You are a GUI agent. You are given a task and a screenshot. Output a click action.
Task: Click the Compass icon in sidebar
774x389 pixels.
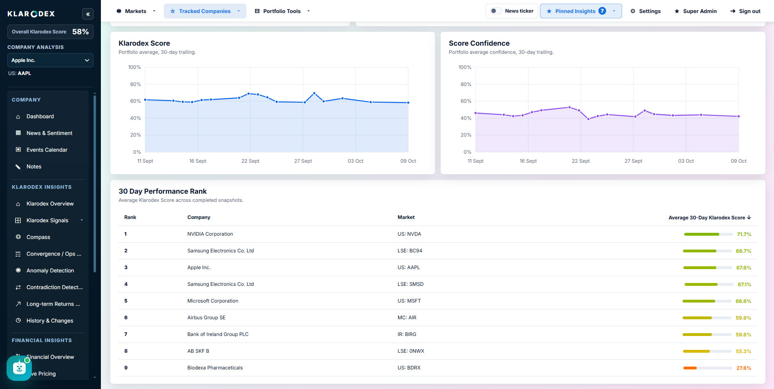tap(18, 237)
